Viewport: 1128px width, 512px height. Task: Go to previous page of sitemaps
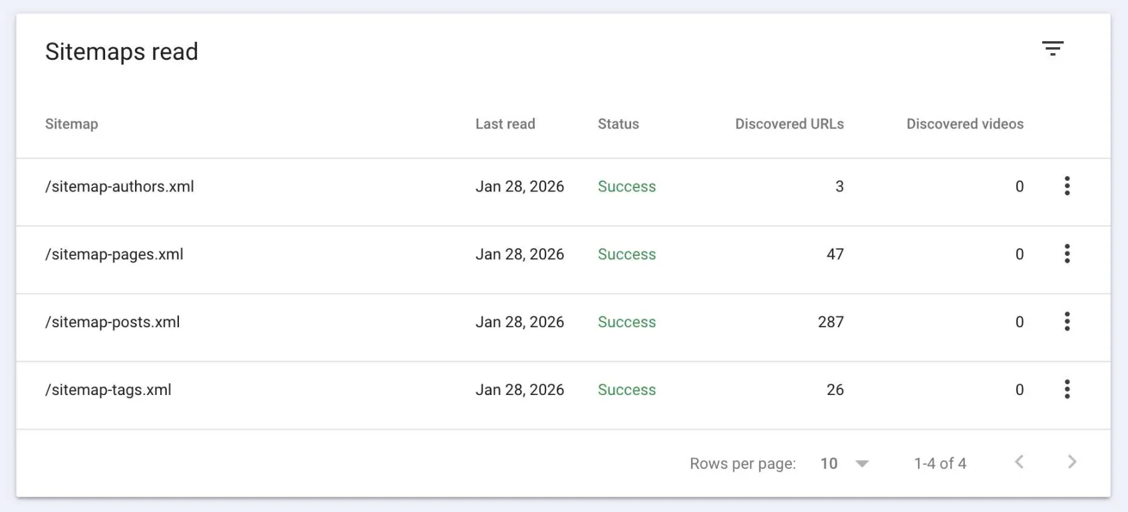tap(1019, 462)
